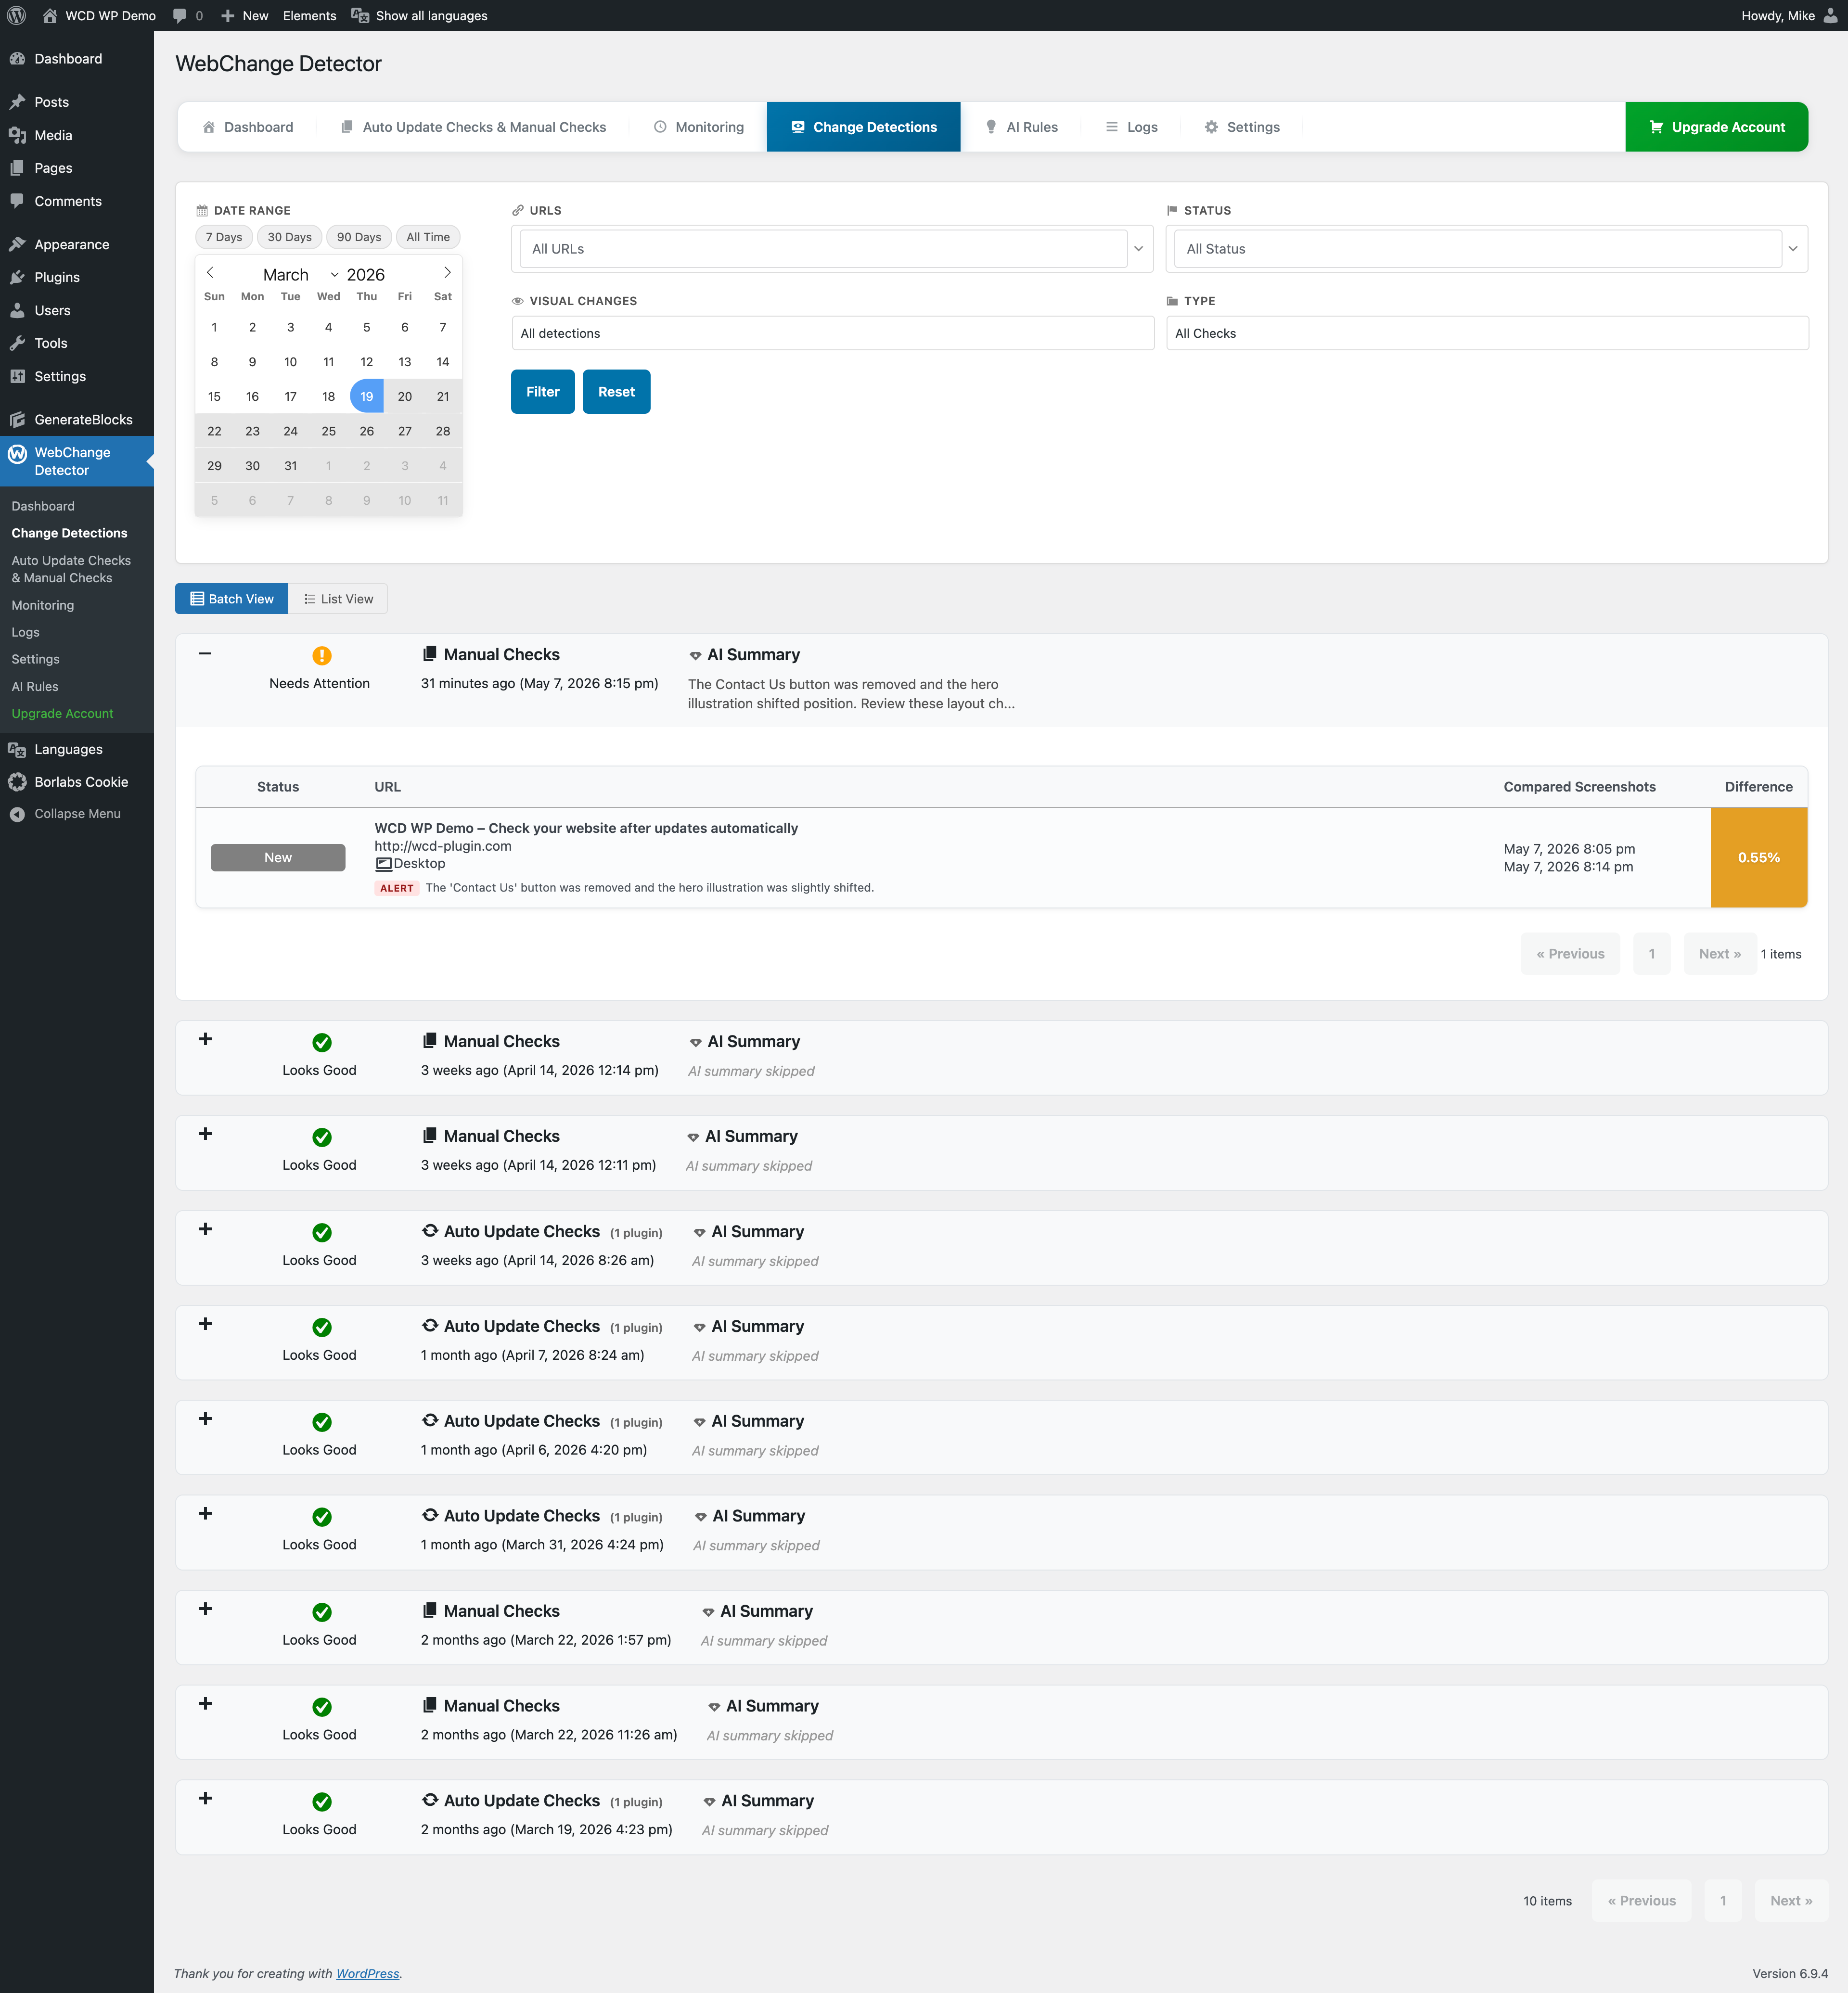Click the 0.55% difference cell
Viewport: 1848px width, 1993px height.
click(x=1759, y=857)
